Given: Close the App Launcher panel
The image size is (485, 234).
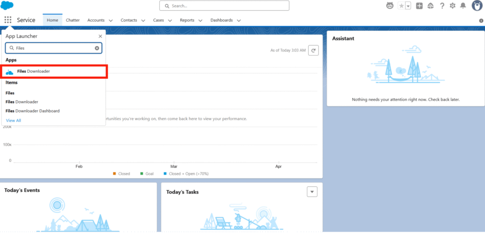Looking at the screenshot, I should [100, 36].
